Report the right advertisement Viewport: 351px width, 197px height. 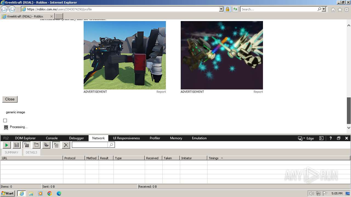click(x=258, y=92)
